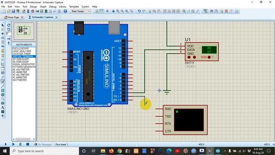Click the Windows taskbar search box

44,151
